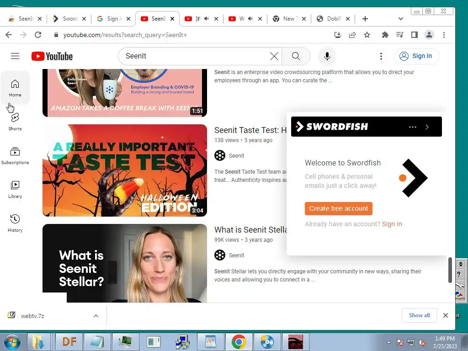
Task: Open Seenit Taste Test video title
Action: [x=250, y=130]
